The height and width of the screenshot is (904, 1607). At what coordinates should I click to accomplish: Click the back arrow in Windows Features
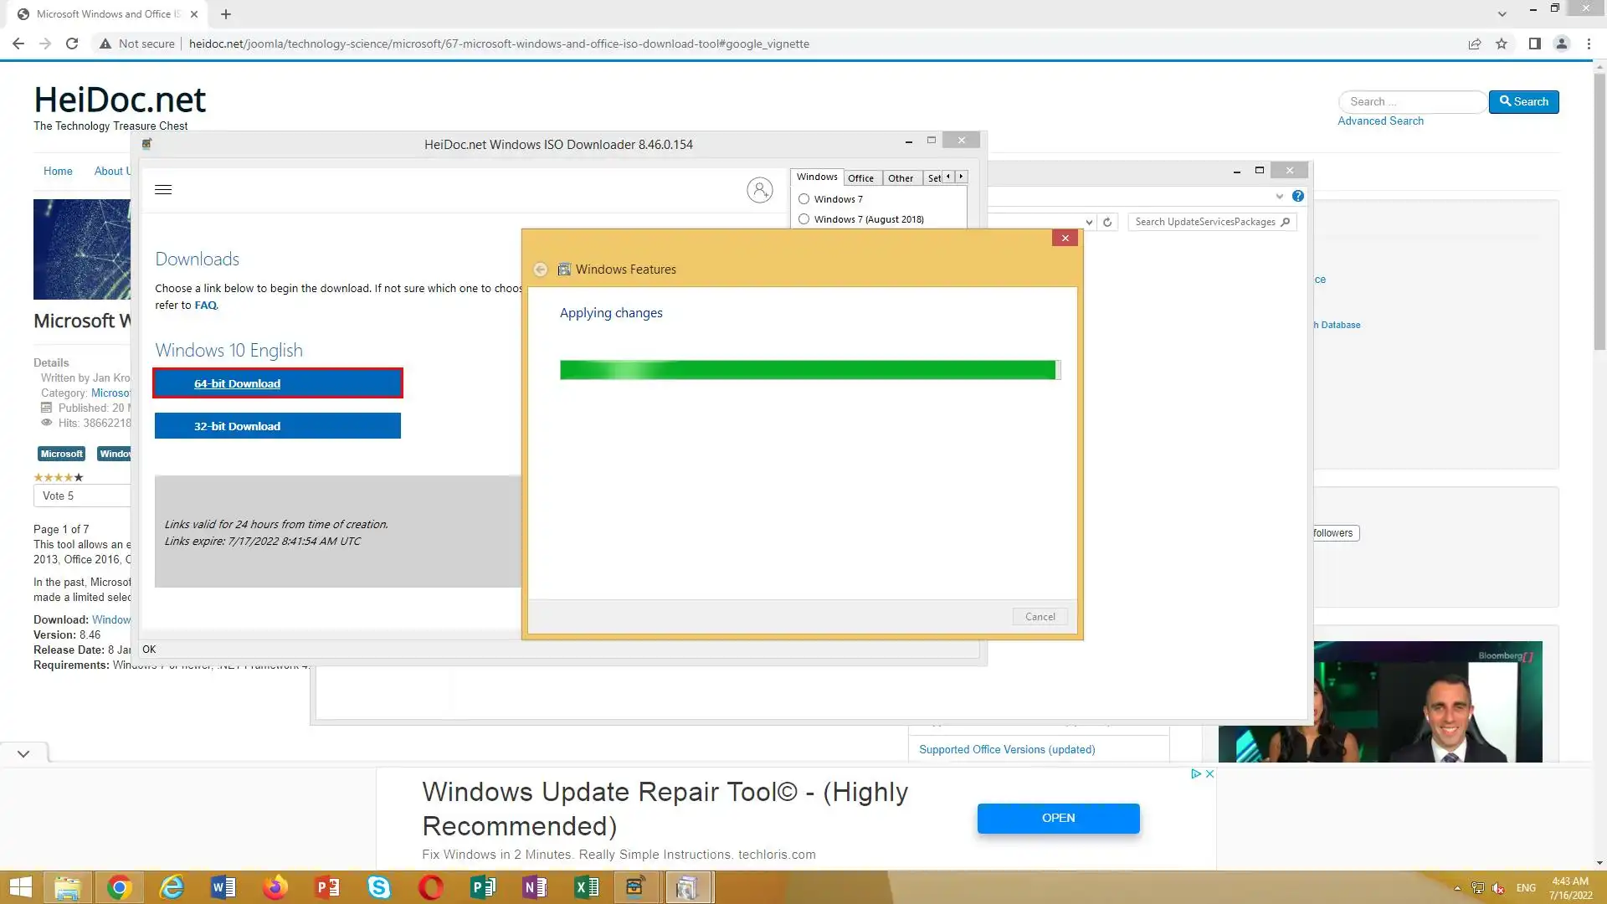tap(541, 270)
